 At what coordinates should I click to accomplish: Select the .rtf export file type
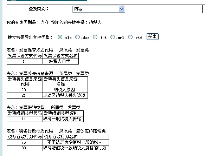[x=130, y=37]
